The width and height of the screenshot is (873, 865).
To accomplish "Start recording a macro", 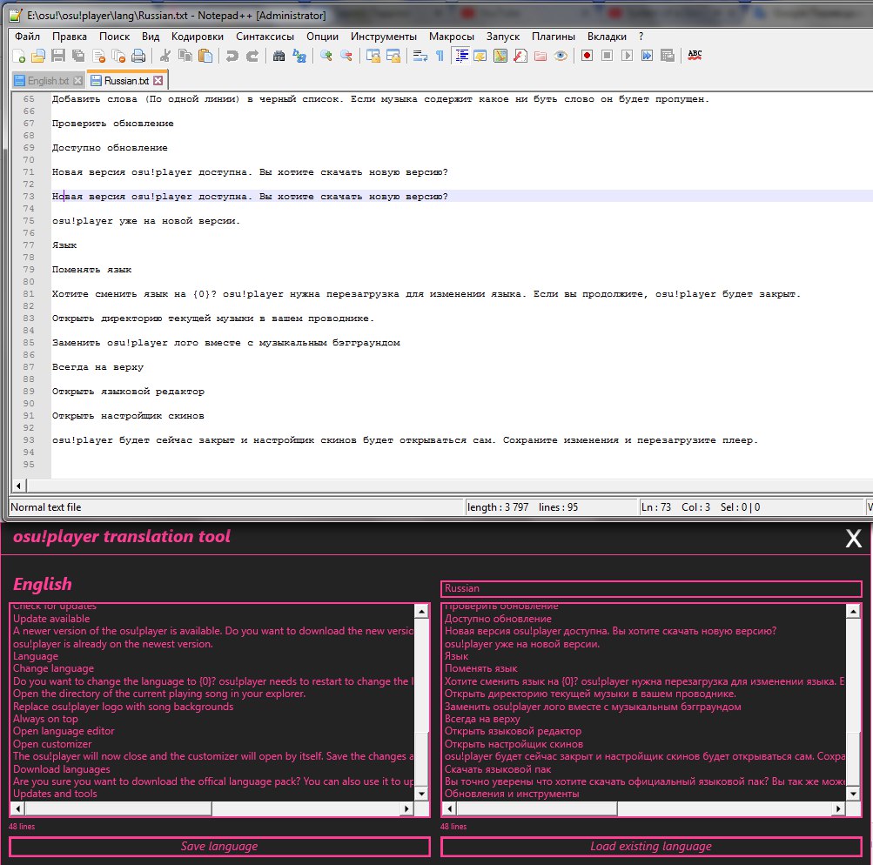I will 587,56.
